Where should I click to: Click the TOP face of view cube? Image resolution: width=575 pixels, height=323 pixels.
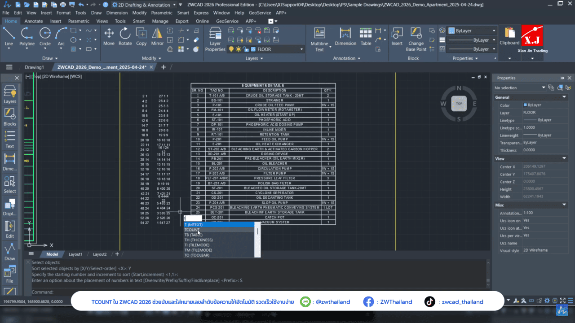(459, 103)
